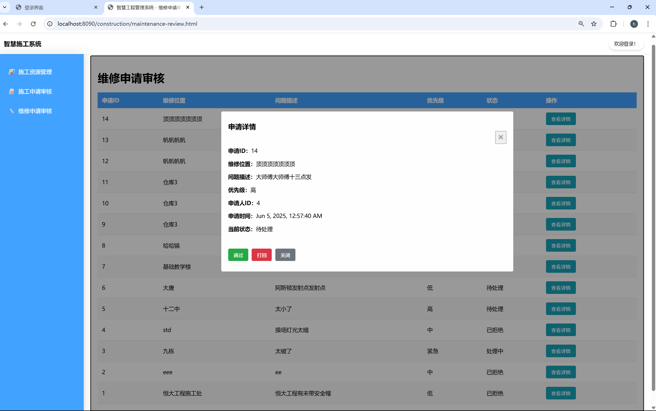Screen dimensions: 656x411
Task: Expand the tab search dropdown chevron
Action: (5, 7)
